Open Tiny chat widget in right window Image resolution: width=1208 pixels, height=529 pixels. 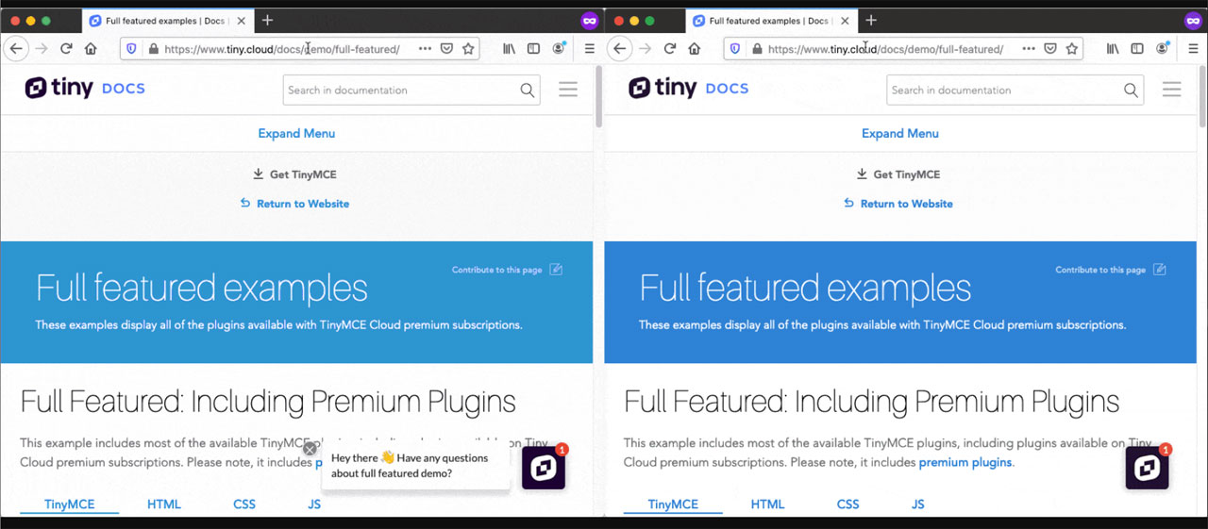[1148, 468]
